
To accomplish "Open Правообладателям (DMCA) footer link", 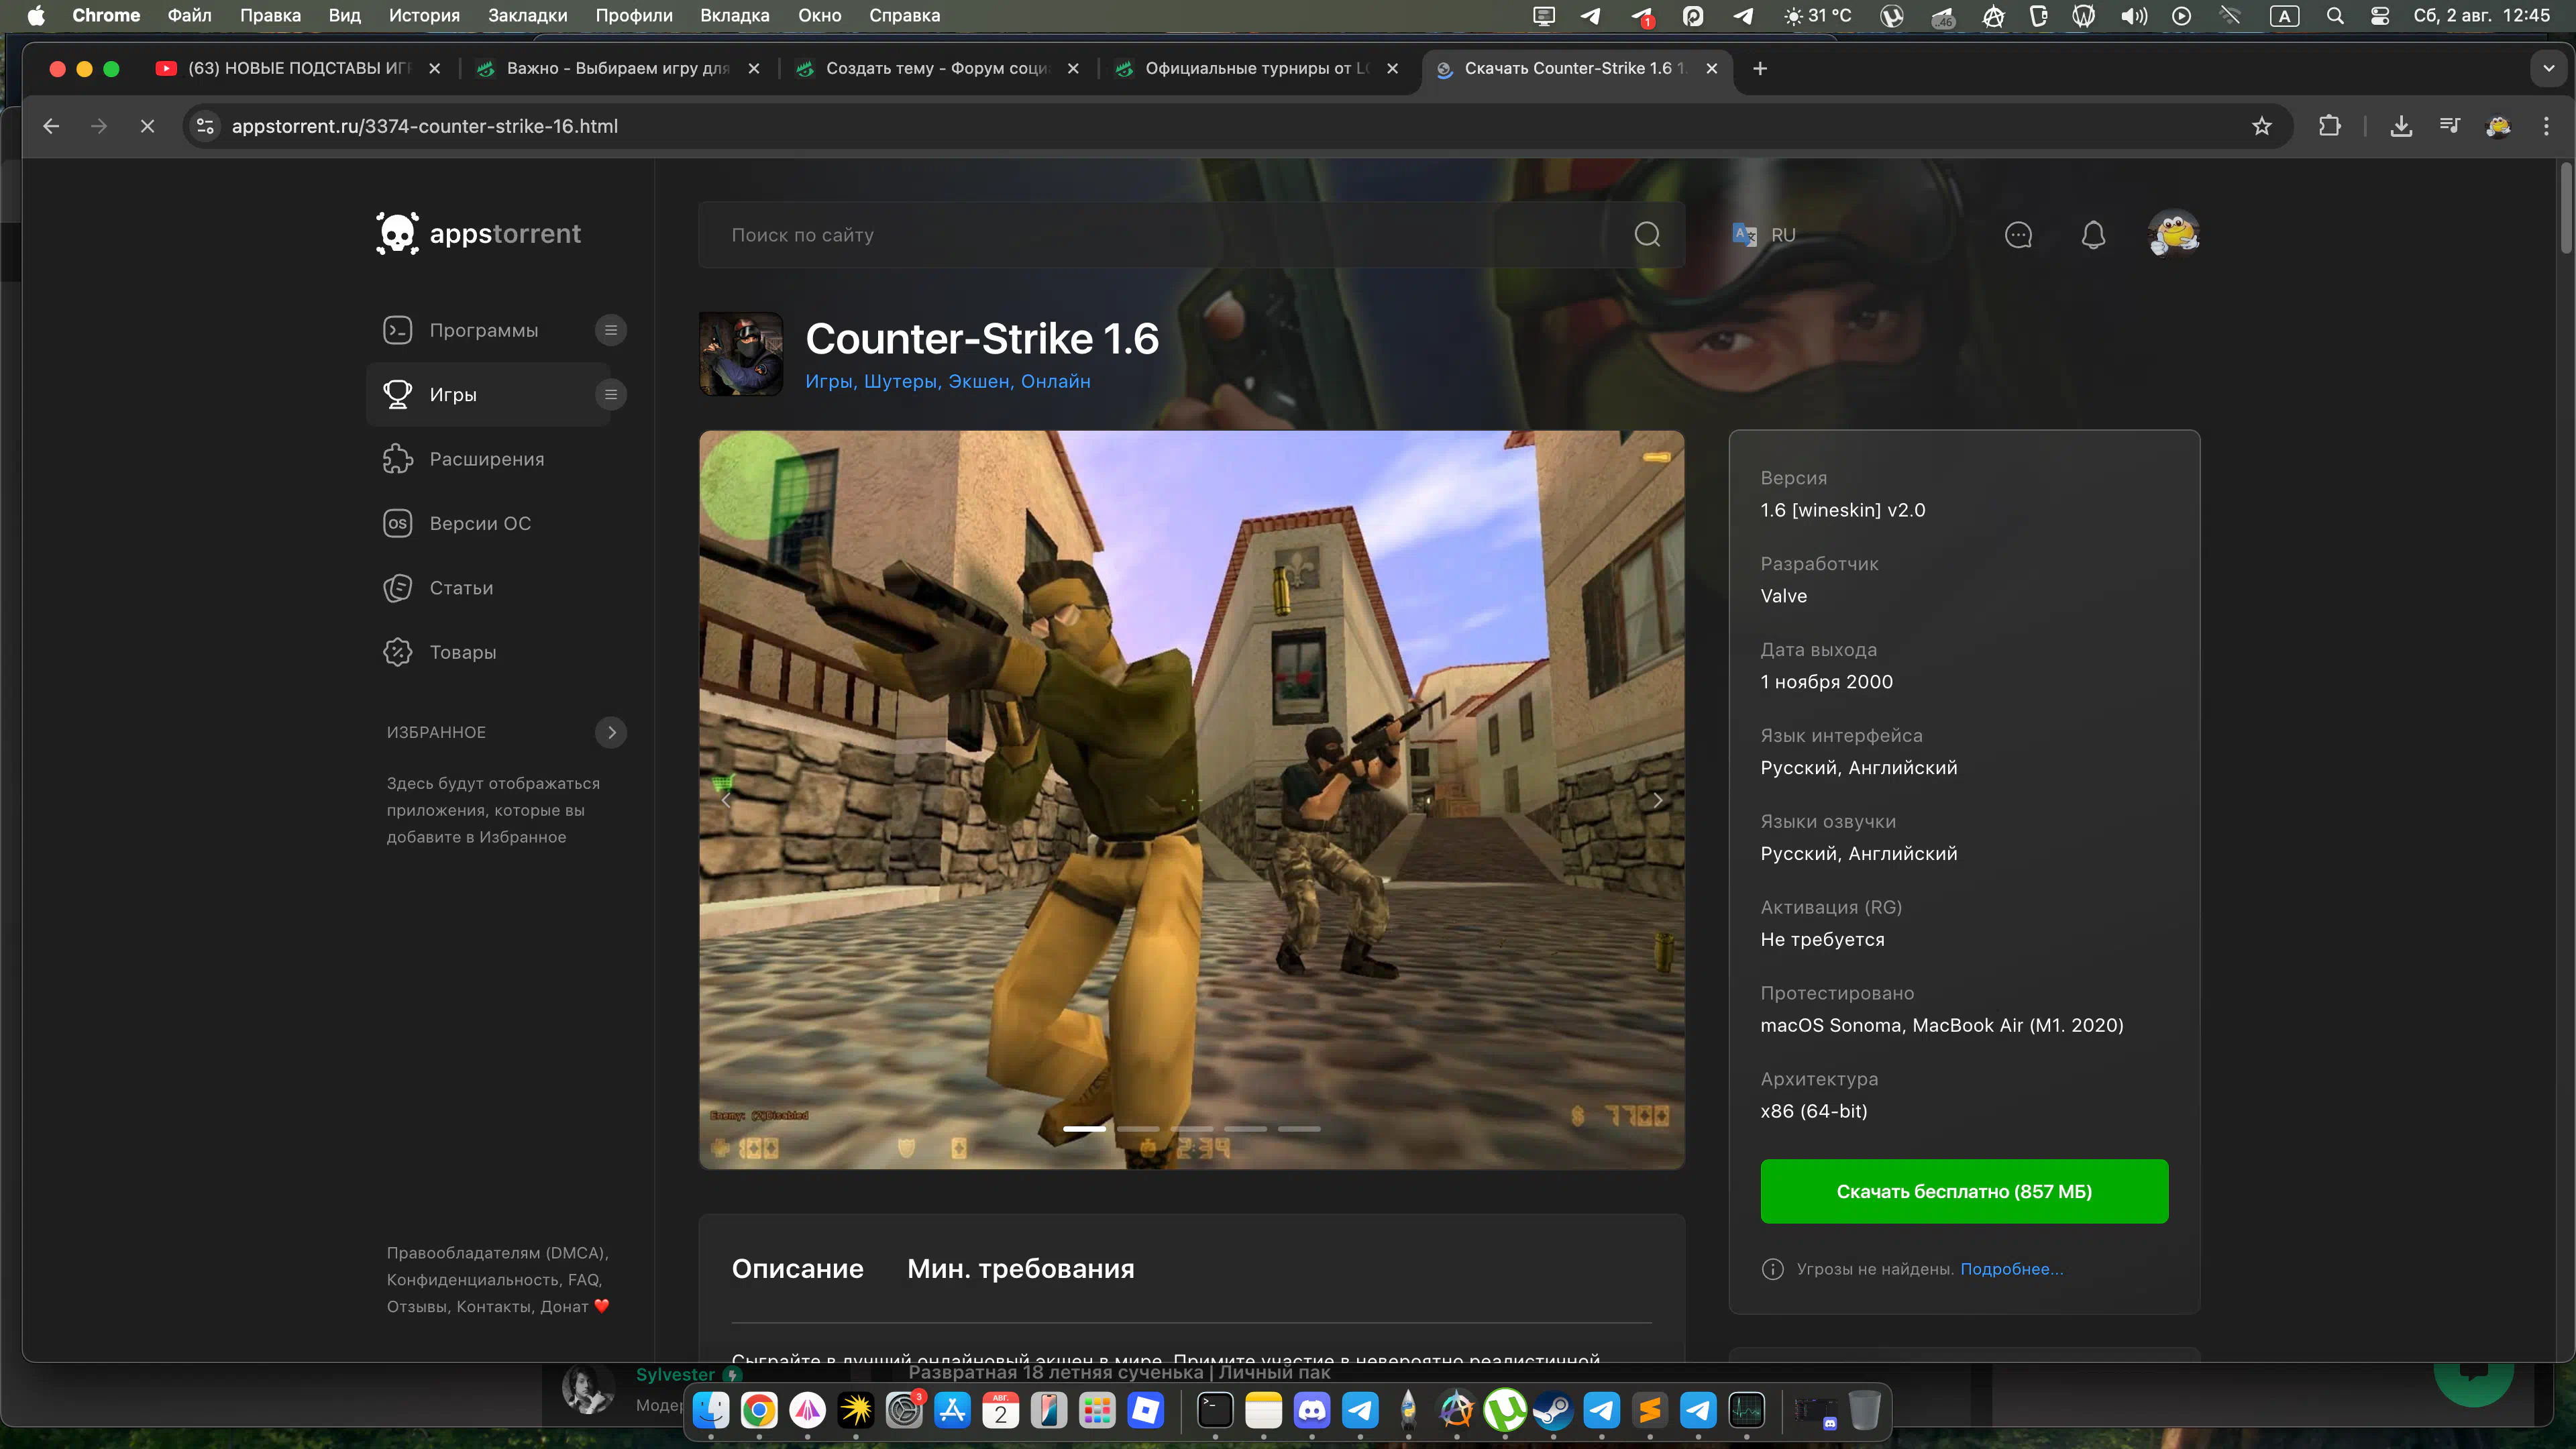I will coord(497,1253).
